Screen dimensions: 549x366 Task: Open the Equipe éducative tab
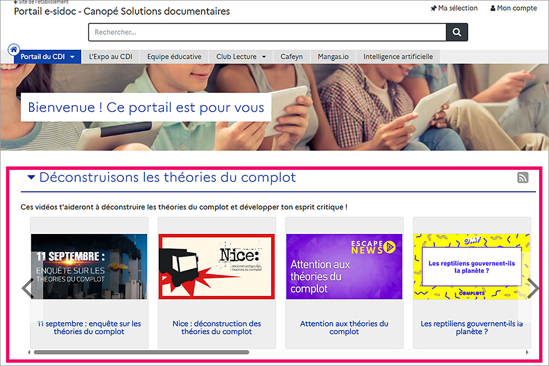click(x=174, y=57)
